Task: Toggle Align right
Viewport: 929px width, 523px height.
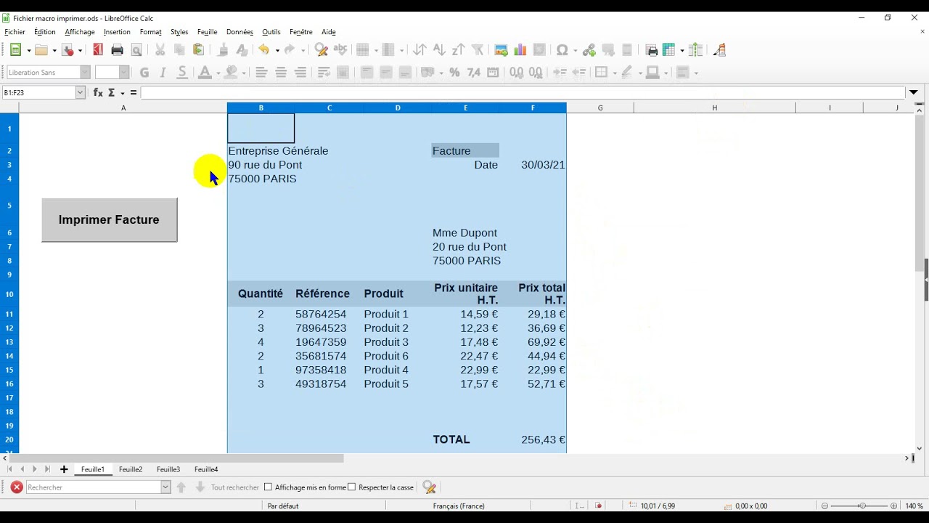Action: 300,72
